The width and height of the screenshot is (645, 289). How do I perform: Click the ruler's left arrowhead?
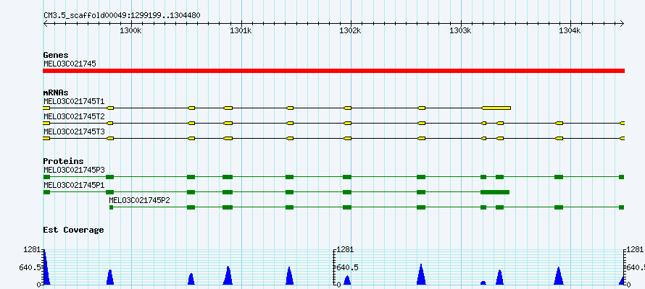tap(45, 23)
